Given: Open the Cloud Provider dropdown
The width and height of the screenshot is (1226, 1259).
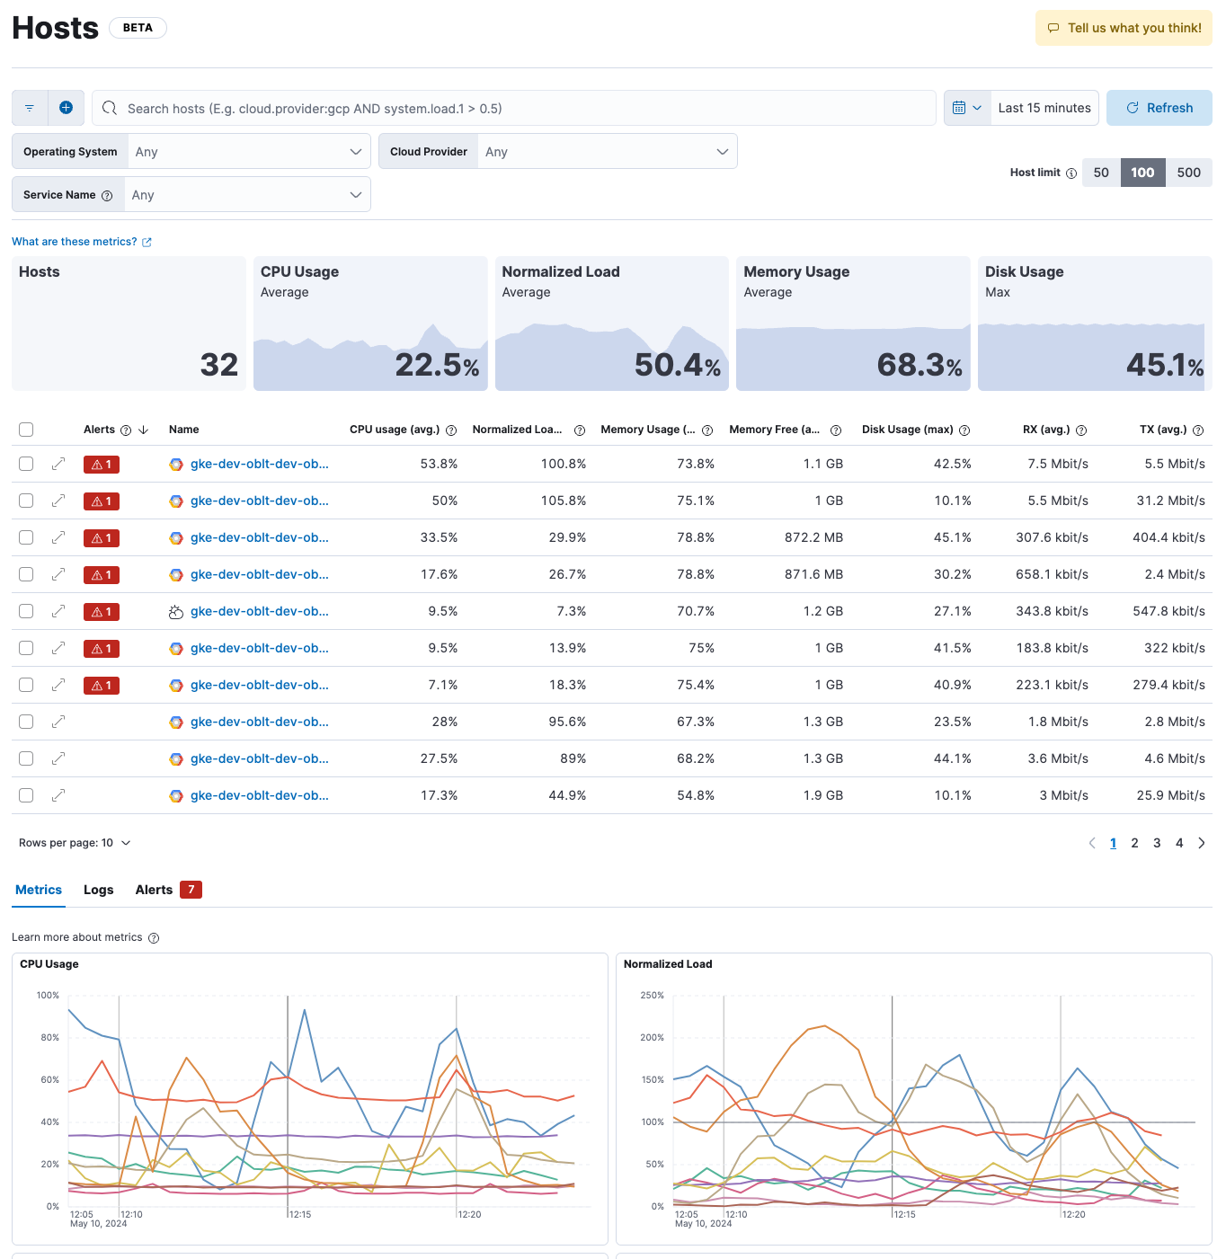Looking at the screenshot, I should point(607,152).
